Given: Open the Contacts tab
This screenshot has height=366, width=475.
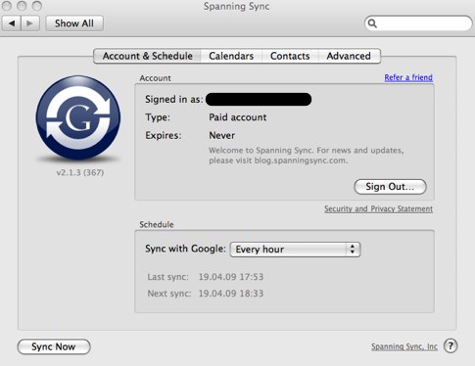Looking at the screenshot, I should [290, 56].
